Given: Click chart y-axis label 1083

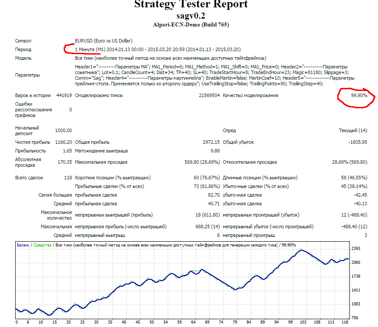Looking at the screenshot, I should pyautogui.click(x=356, y=304).
